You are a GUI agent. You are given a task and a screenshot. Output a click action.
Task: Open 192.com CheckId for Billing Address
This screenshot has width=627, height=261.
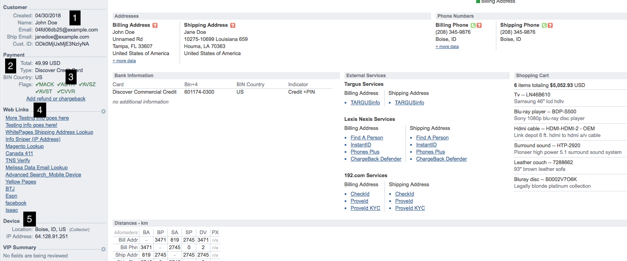(360, 194)
